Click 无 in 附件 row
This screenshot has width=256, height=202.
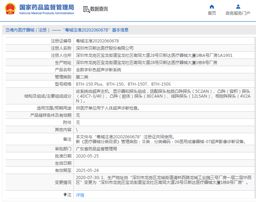[x=78, y=122]
